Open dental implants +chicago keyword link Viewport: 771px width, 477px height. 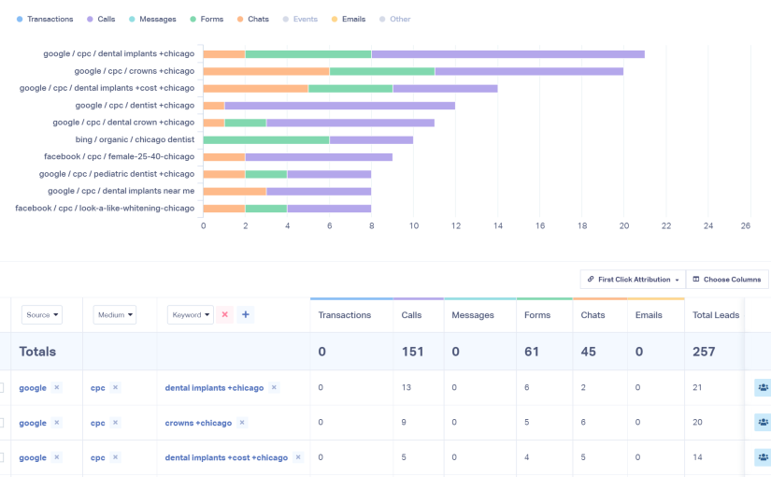[x=214, y=388]
